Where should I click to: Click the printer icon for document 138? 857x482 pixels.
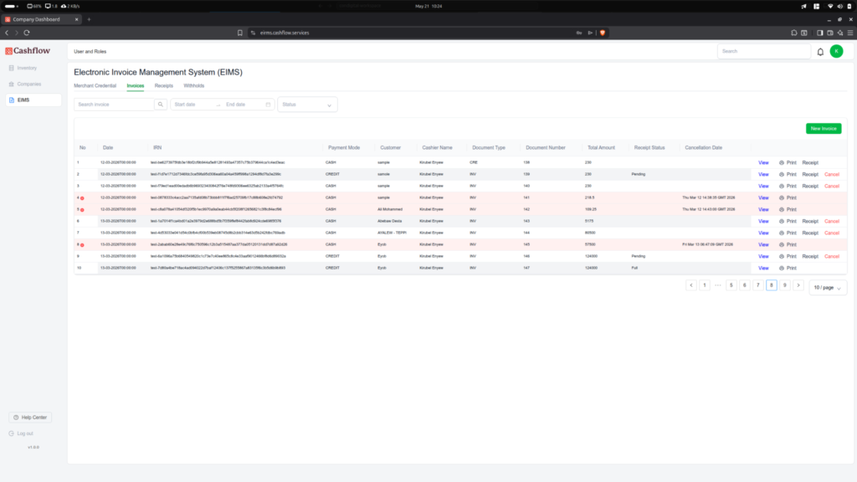pyautogui.click(x=782, y=163)
